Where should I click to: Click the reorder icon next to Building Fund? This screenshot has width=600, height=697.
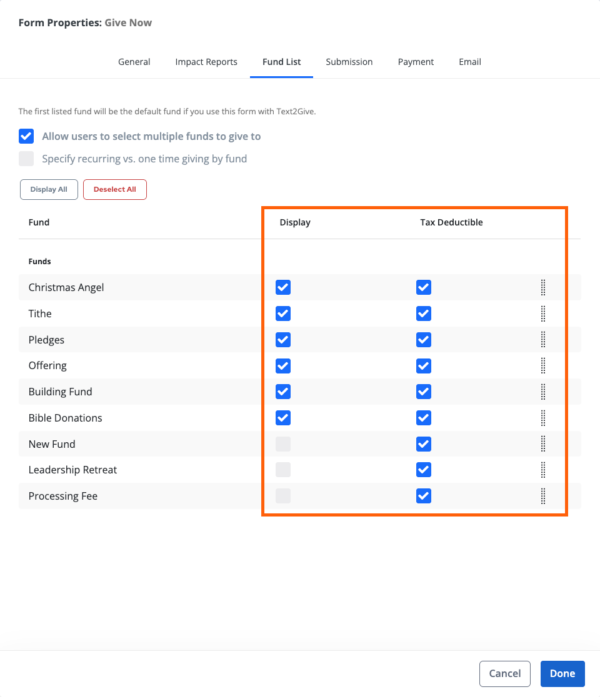(x=542, y=392)
